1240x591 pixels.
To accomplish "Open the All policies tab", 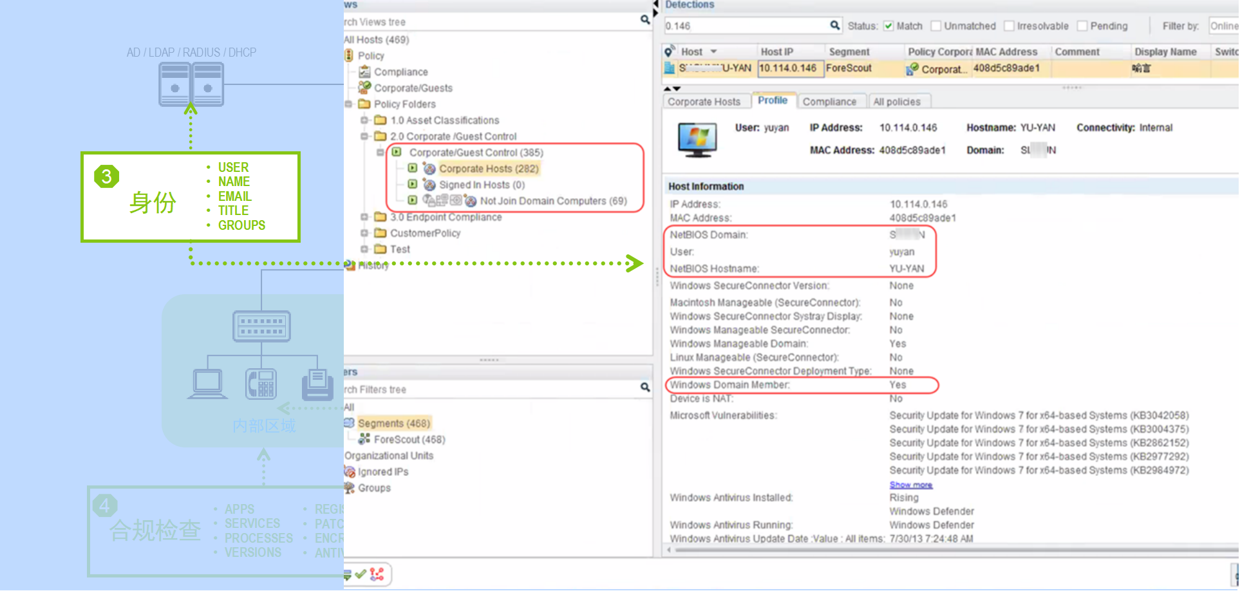I will [896, 102].
